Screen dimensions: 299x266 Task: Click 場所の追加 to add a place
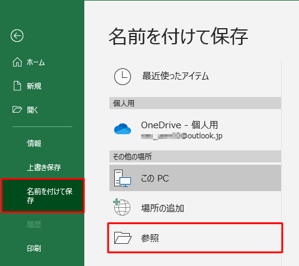195,208
